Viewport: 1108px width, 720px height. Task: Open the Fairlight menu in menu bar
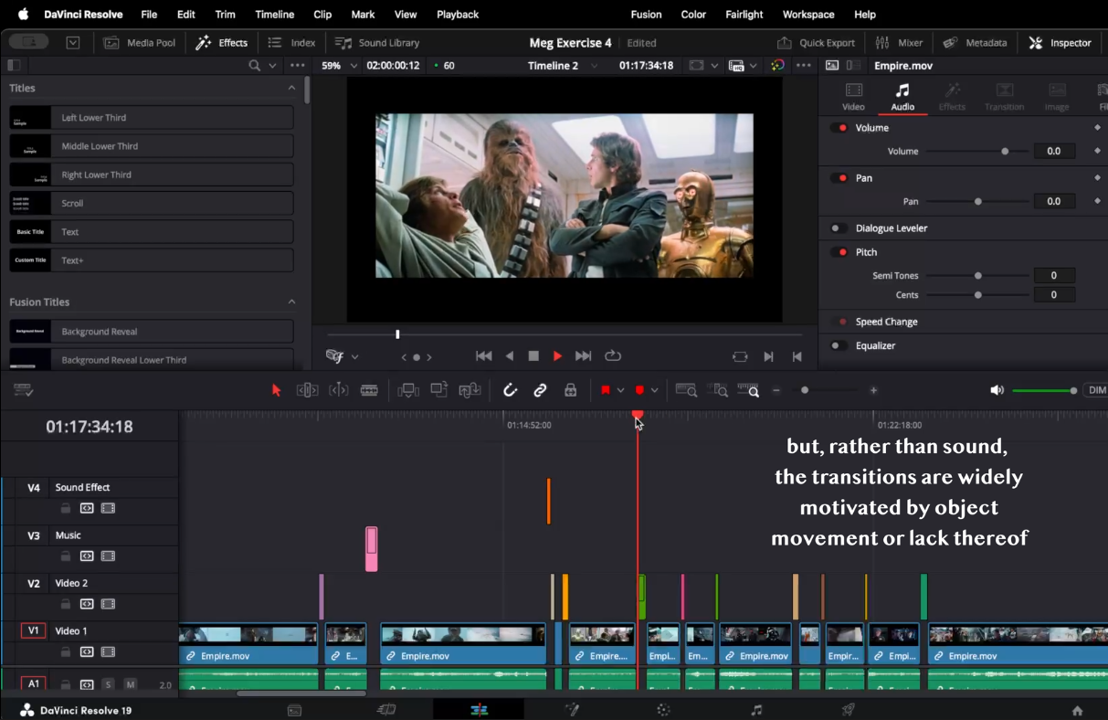[744, 15]
